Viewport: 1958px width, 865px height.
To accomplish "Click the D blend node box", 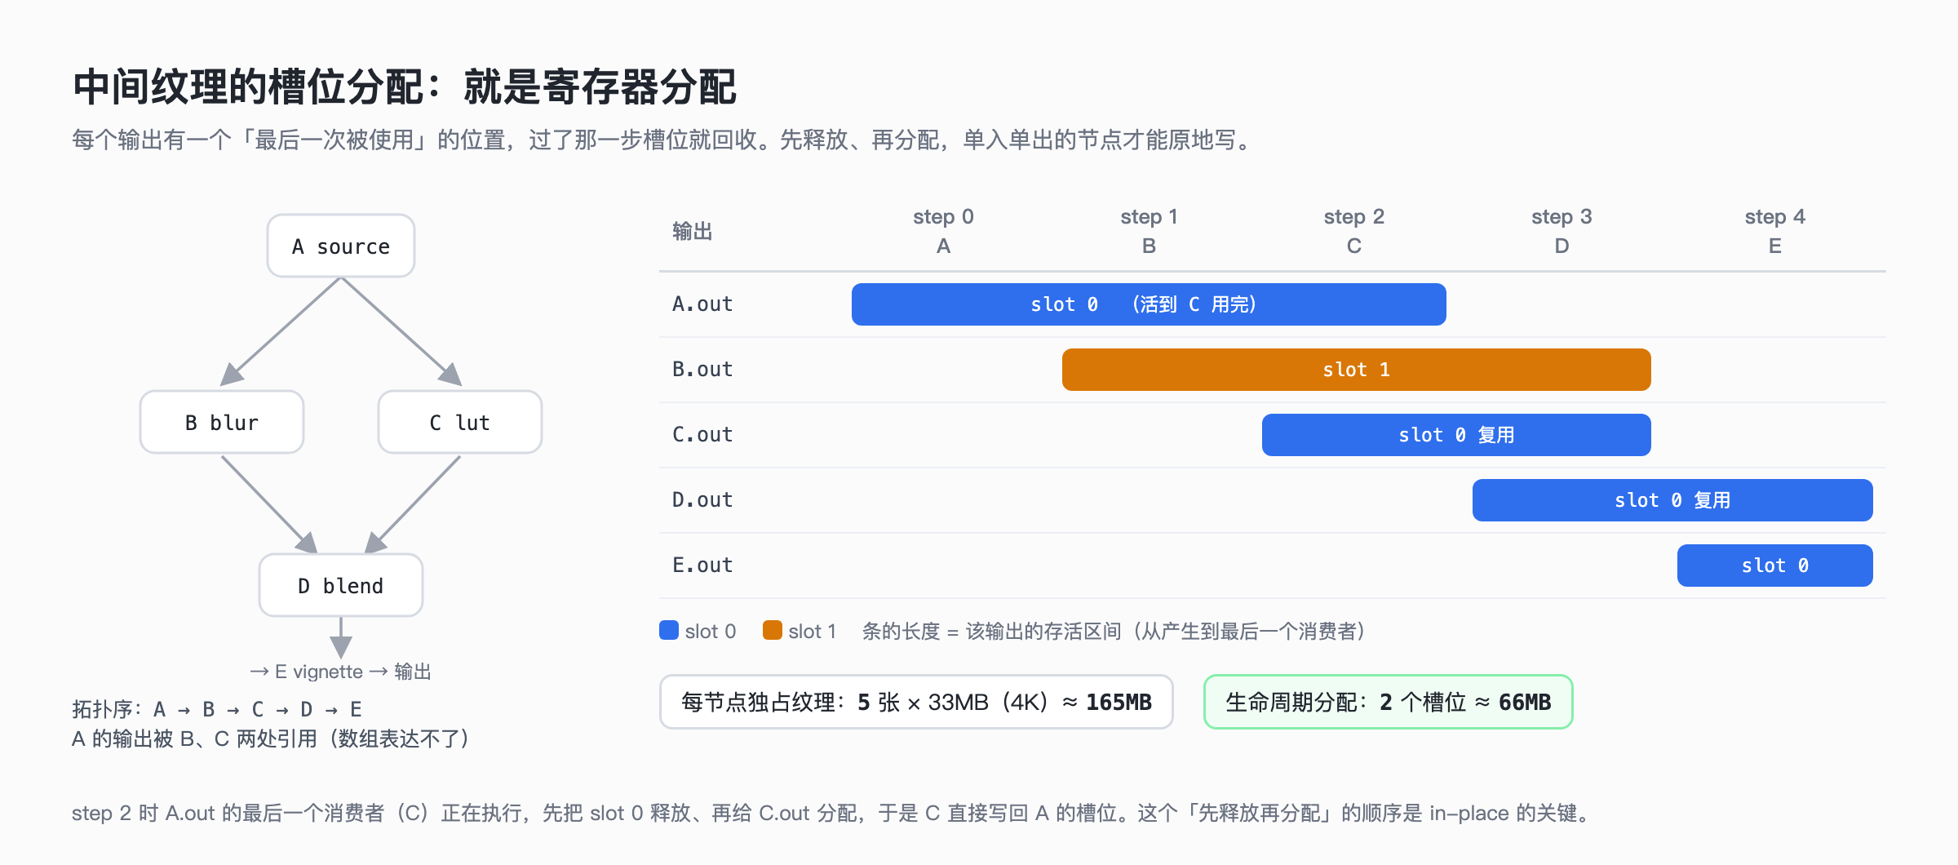I will tap(341, 585).
